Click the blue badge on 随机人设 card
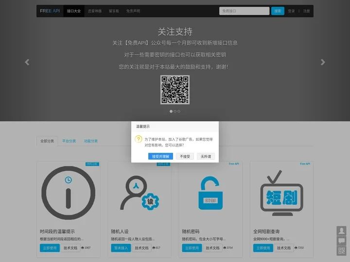This screenshot has width=350, height=262. click(163, 164)
